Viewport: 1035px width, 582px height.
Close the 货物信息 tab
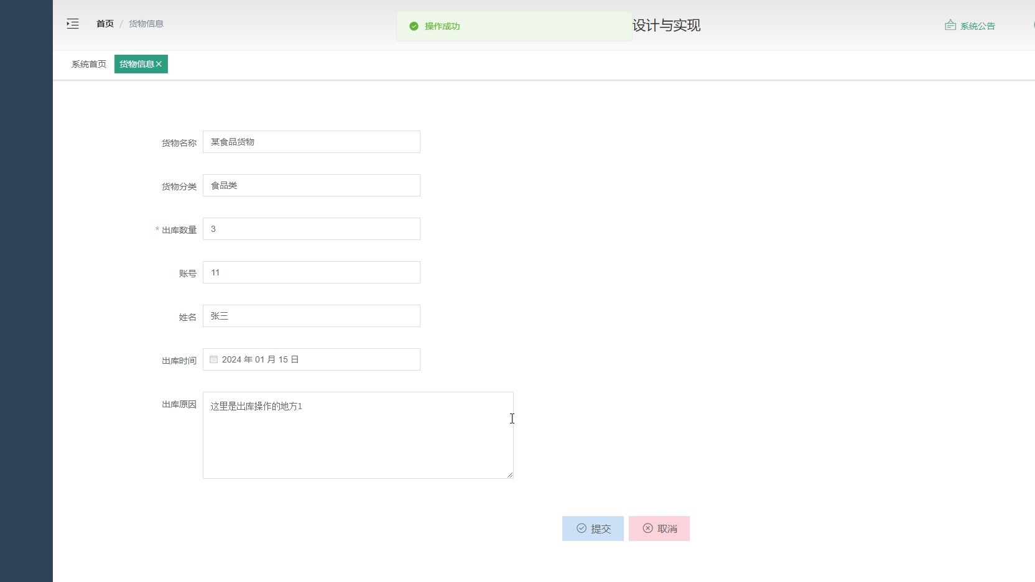point(159,64)
